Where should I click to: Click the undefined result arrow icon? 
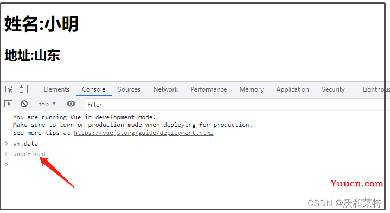(7, 154)
